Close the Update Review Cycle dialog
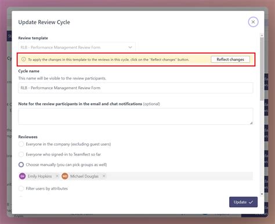The image size is (275, 224). click(253, 22)
